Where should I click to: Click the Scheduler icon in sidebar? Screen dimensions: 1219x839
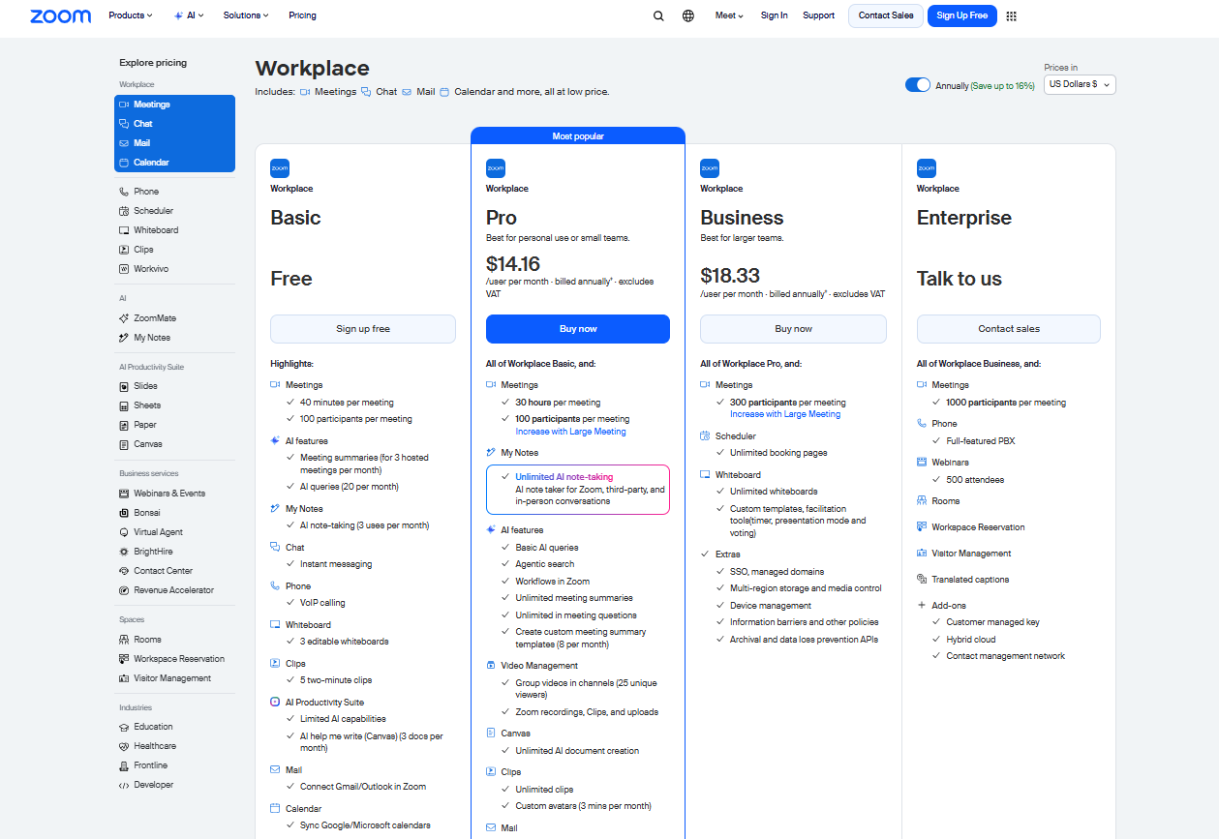coord(124,211)
